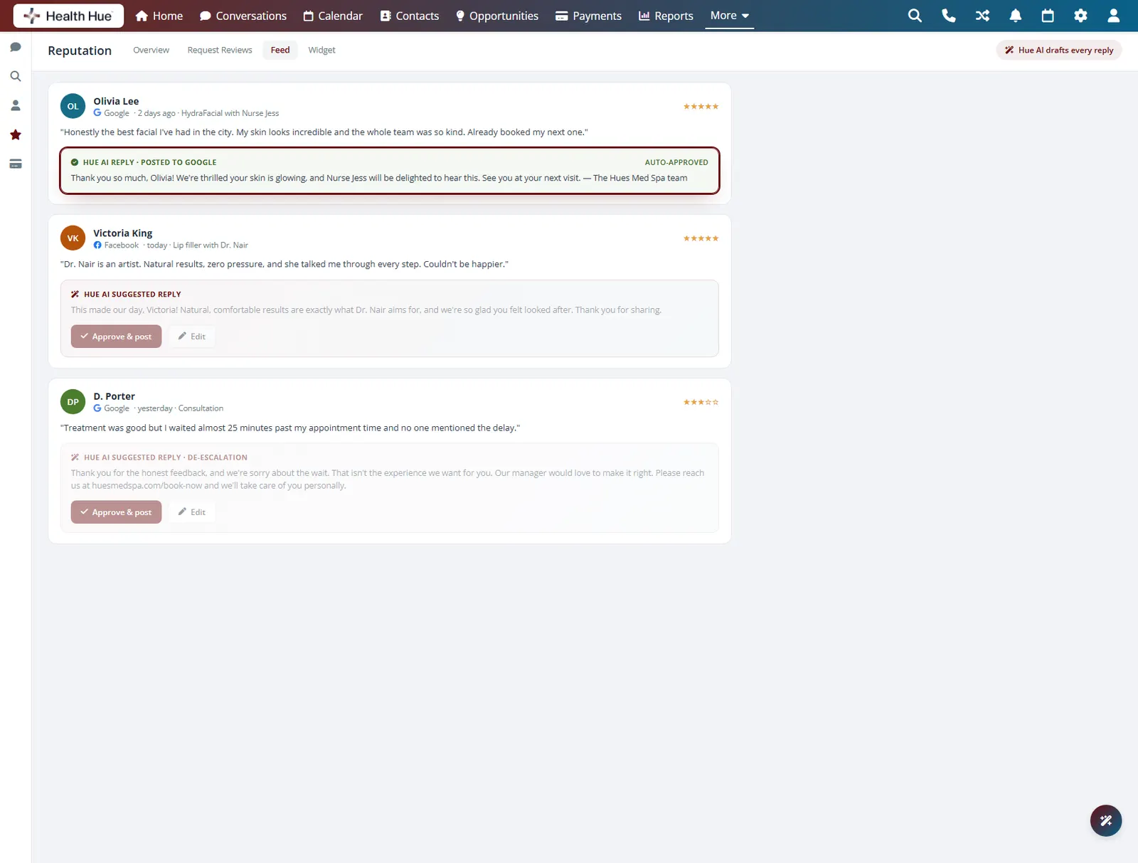Select the Feed tab

pyautogui.click(x=280, y=50)
